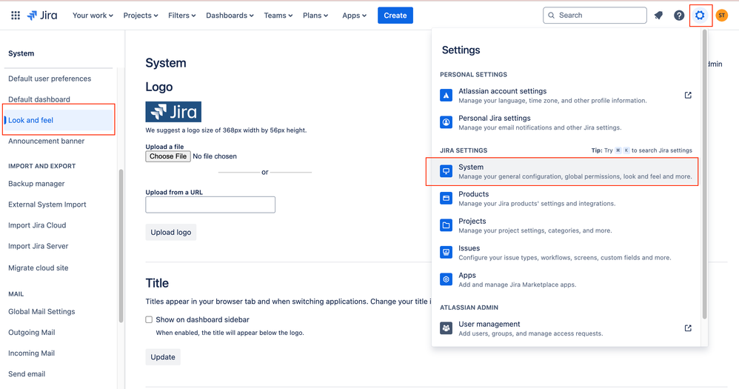
Task: Expand the Apps navbar dropdown
Action: pos(355,15)
